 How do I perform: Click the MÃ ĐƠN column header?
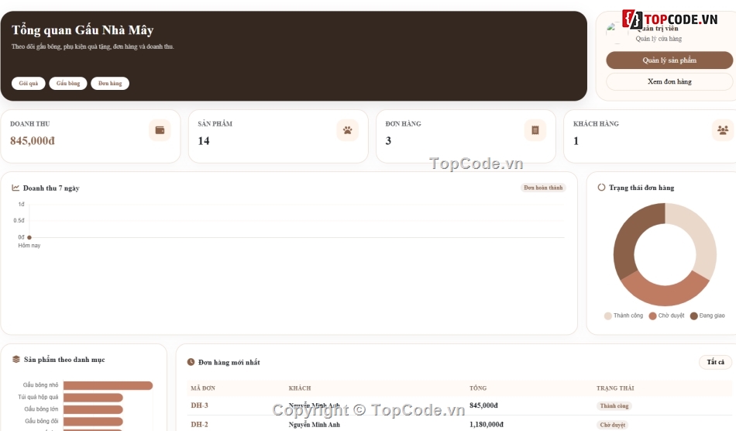pyautogui.click(x=203, y=388)
